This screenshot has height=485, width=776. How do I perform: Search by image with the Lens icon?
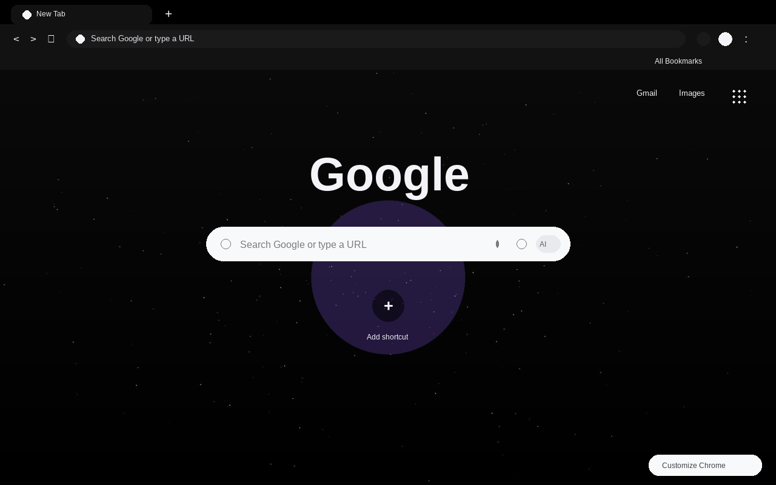[521, 244]
